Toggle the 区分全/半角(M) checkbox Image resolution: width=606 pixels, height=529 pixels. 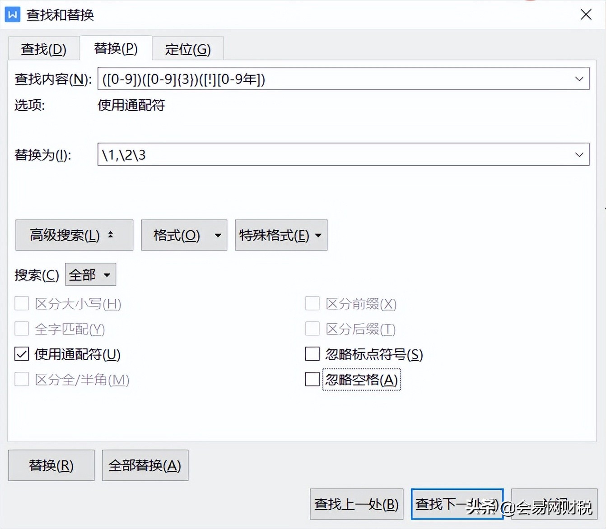[x=22, y=379]
